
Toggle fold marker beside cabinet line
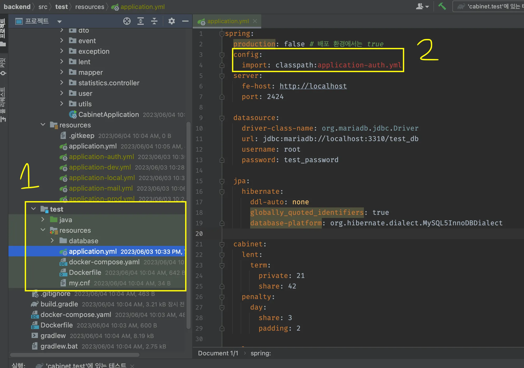[x=222, y=244]
